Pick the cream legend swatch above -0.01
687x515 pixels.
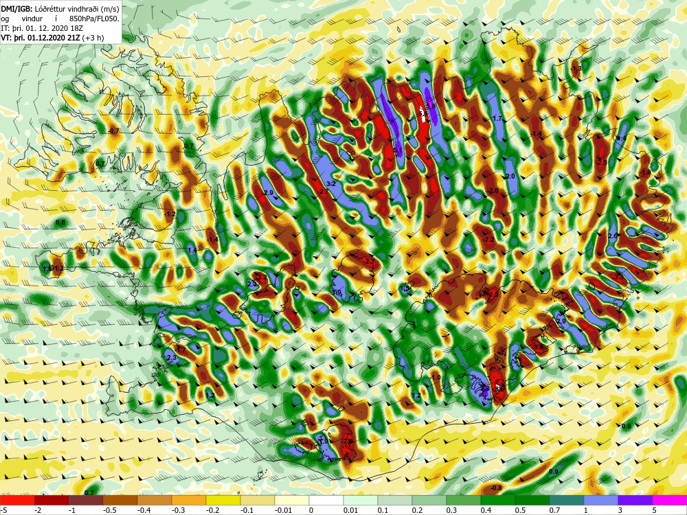[292, 500]
